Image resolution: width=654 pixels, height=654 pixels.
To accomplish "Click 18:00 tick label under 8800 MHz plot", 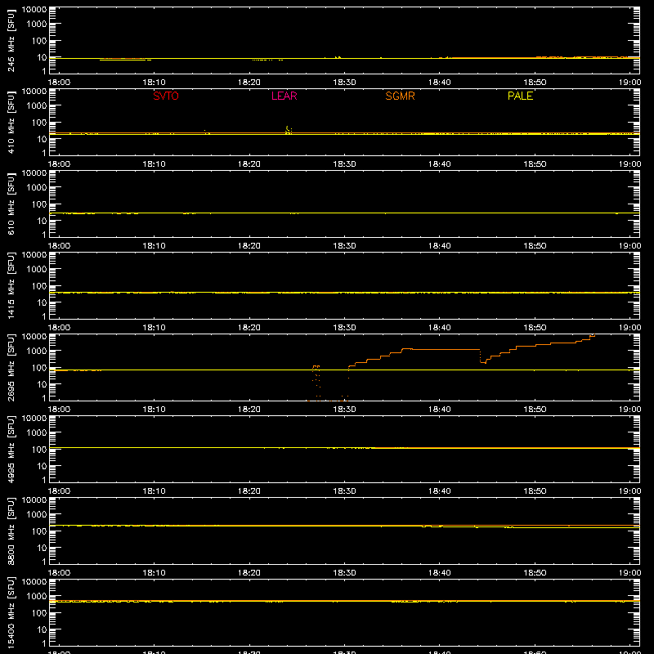I will (59, 573).
